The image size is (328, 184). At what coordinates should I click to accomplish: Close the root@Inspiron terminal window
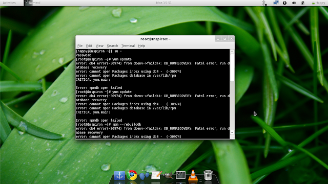[x=231, y=39]
